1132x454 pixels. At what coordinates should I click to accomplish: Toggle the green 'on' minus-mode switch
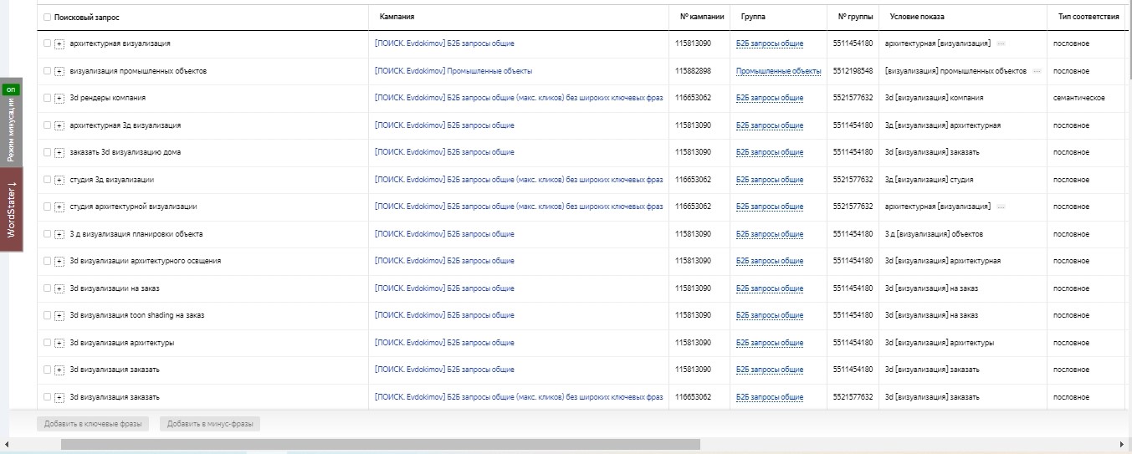pos(11,89)
